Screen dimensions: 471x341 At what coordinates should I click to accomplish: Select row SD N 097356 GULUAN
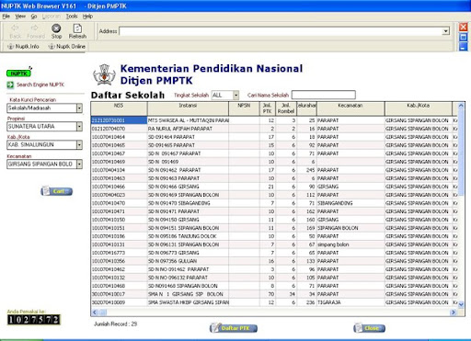click(x=274, y=261)
